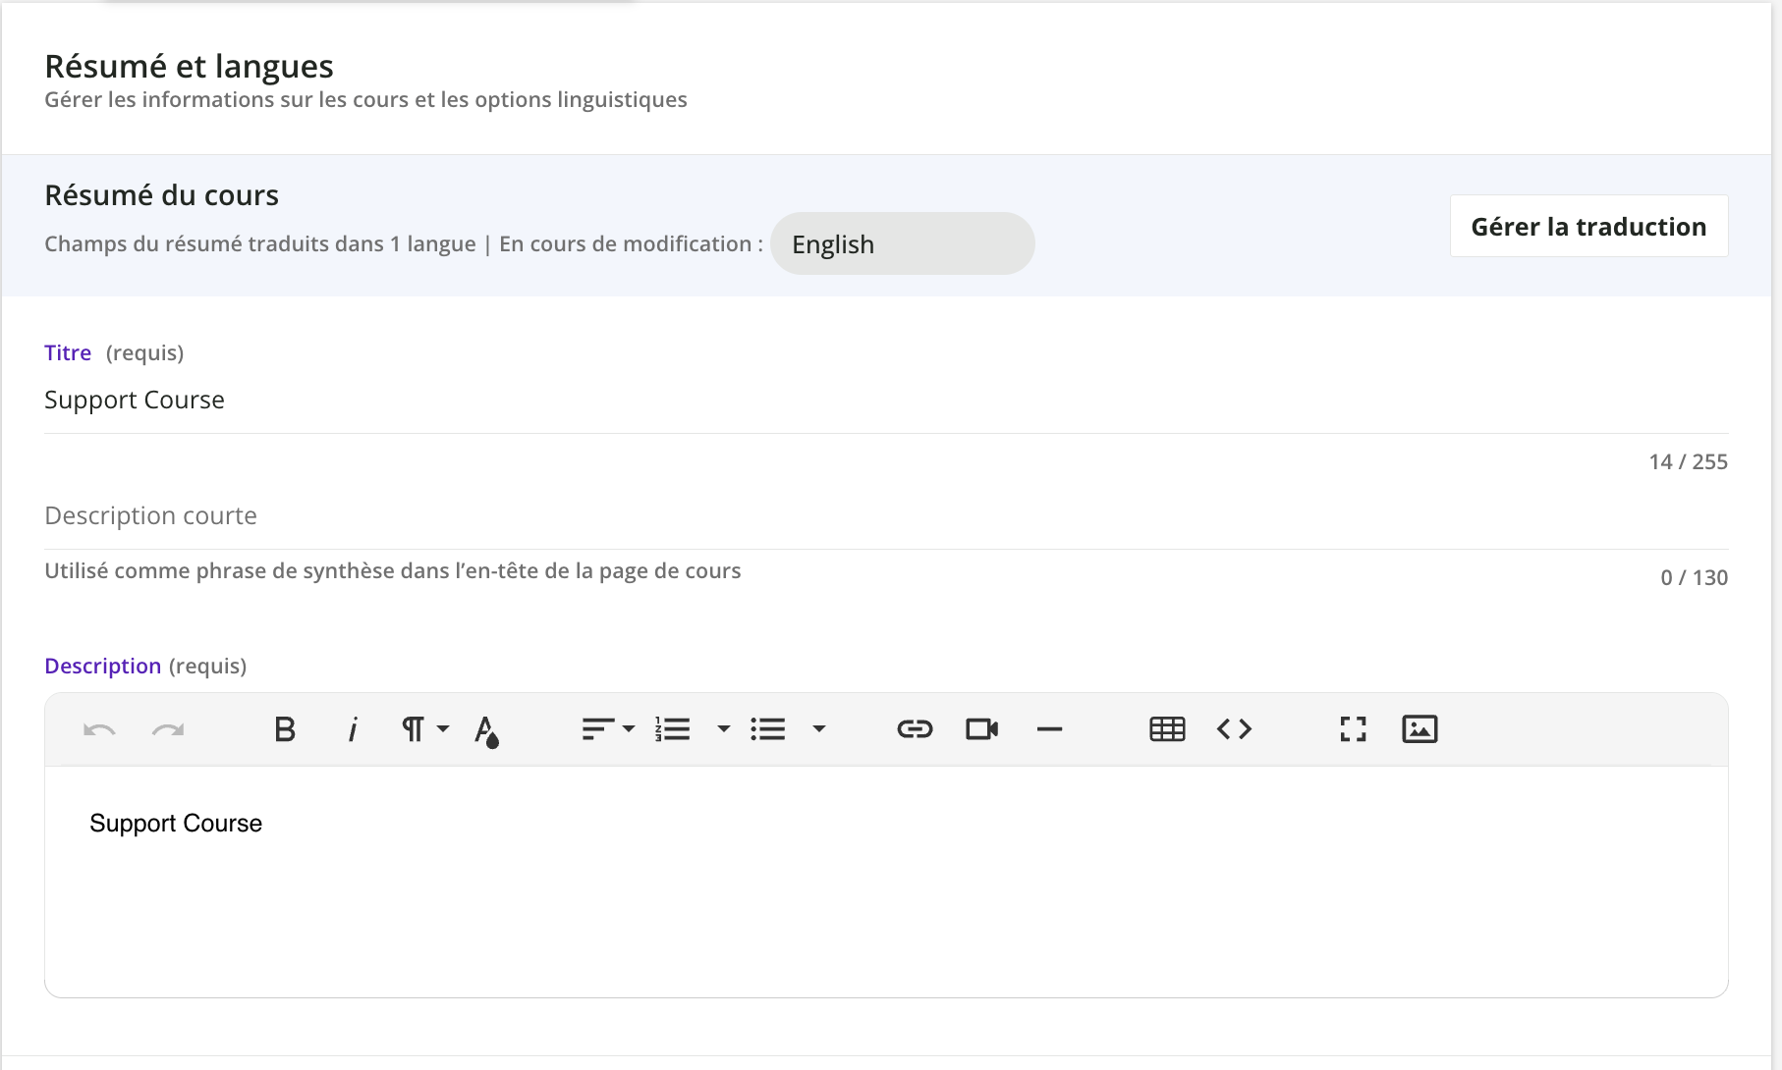Enter fullscreen editor mode
Screen dimensions: 1782x1070
coord(1353,729)
